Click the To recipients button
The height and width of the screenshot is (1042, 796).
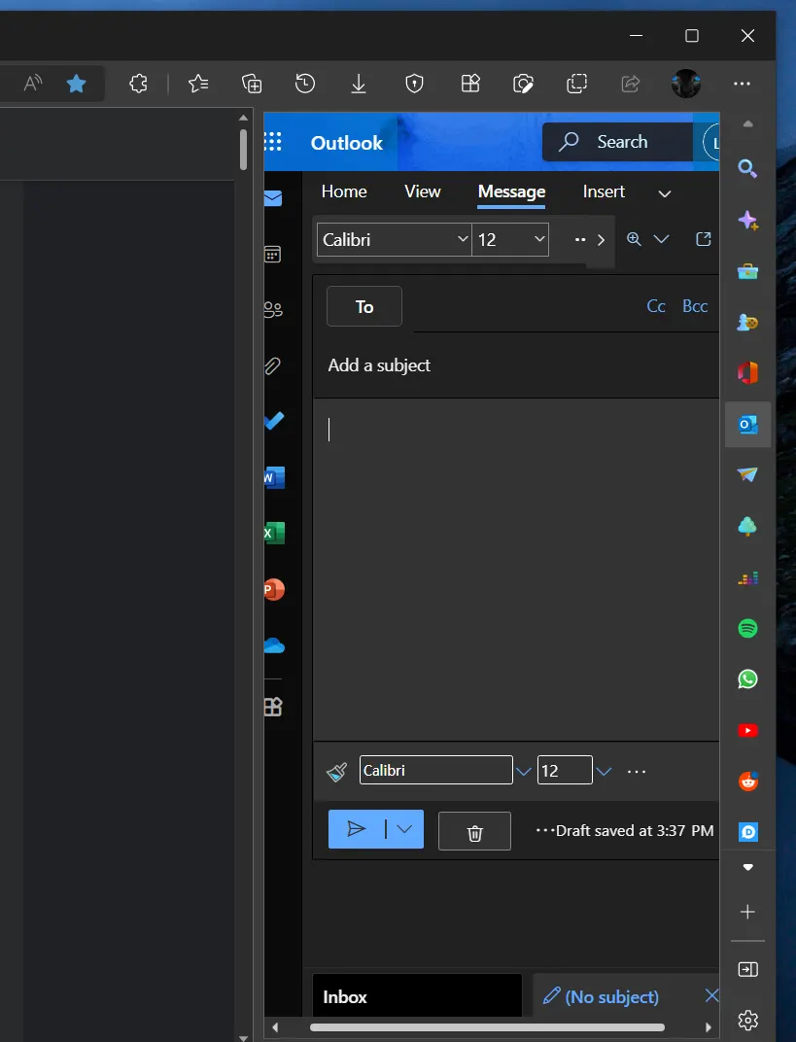[x=364, y=306]
